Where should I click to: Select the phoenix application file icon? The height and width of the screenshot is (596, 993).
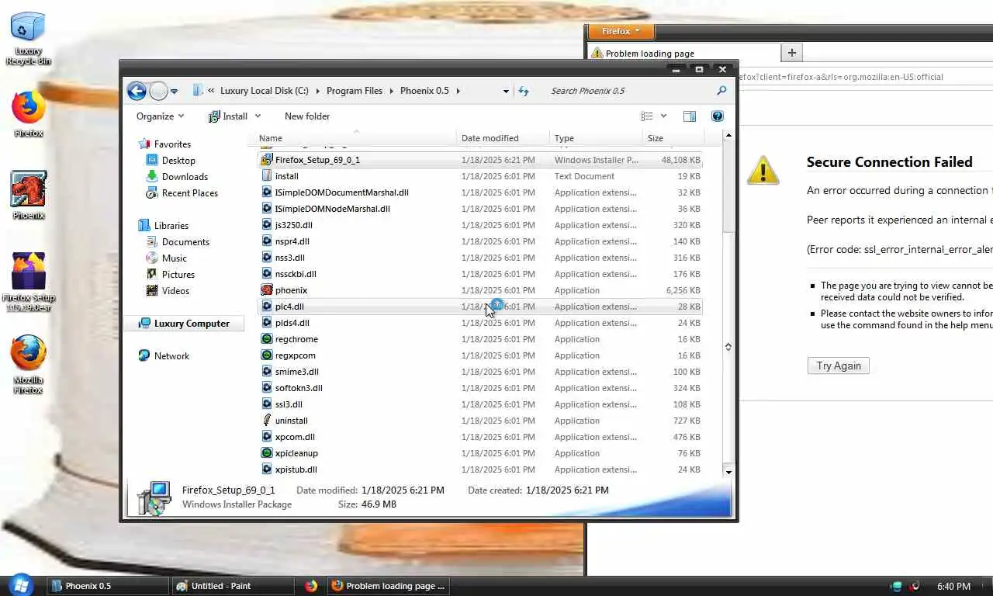click(x=267, y=290)
